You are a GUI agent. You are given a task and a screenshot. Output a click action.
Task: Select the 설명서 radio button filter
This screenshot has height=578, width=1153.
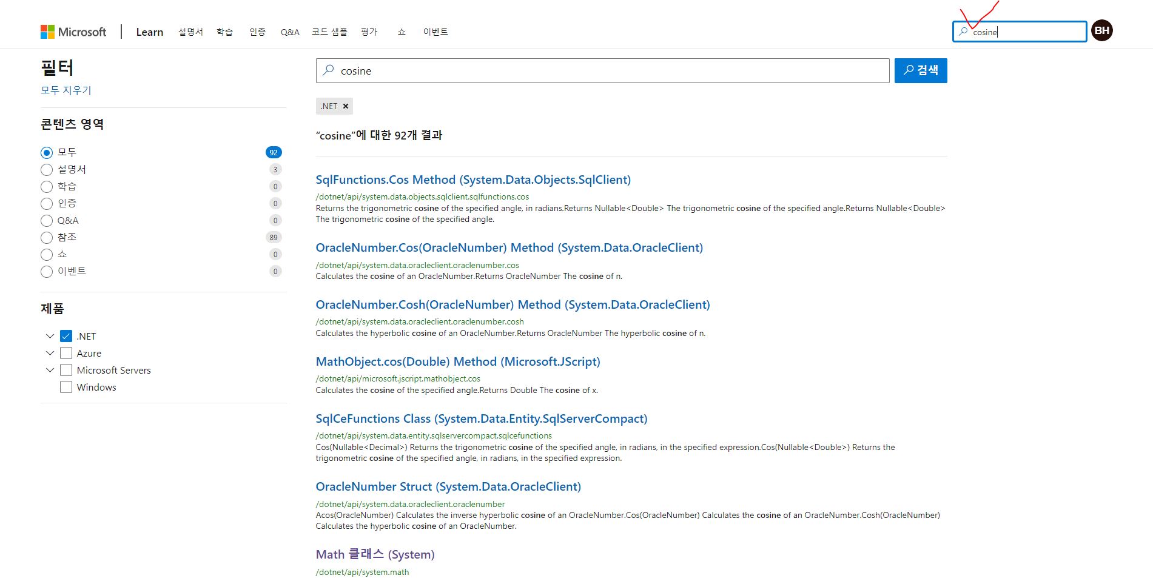tap(47, 169)
